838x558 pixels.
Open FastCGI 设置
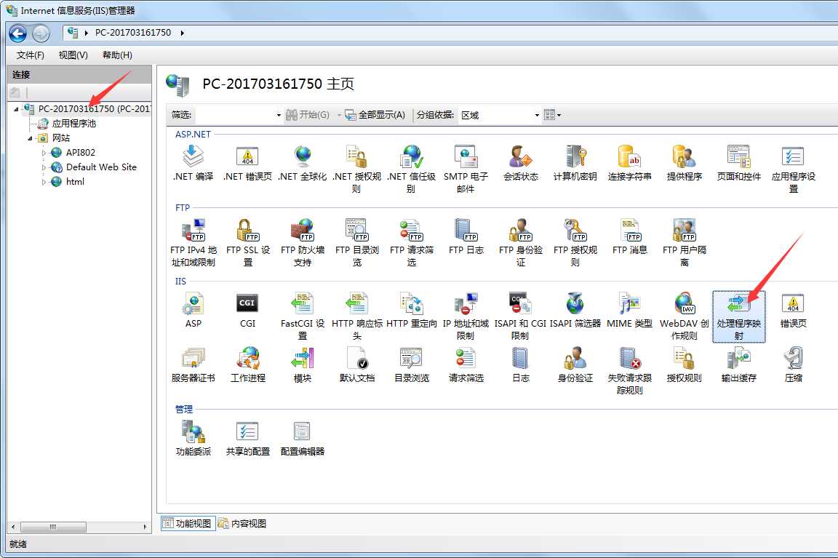[x=302, y=316]
